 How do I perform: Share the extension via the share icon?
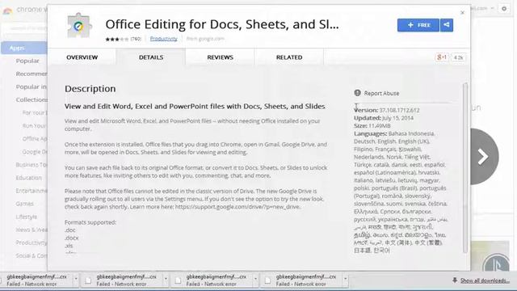coord(447,25)
